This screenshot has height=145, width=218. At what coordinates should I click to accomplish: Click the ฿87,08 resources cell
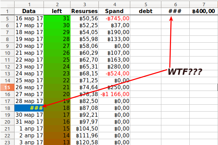pyautogui.click(x=84, y=108)
